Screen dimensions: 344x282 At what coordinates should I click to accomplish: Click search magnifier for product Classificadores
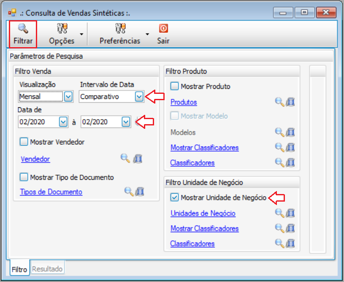[x=280, y=162]
